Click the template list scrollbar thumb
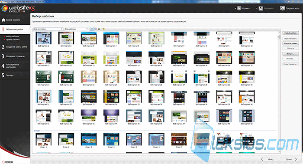 (x=279, y=37)
